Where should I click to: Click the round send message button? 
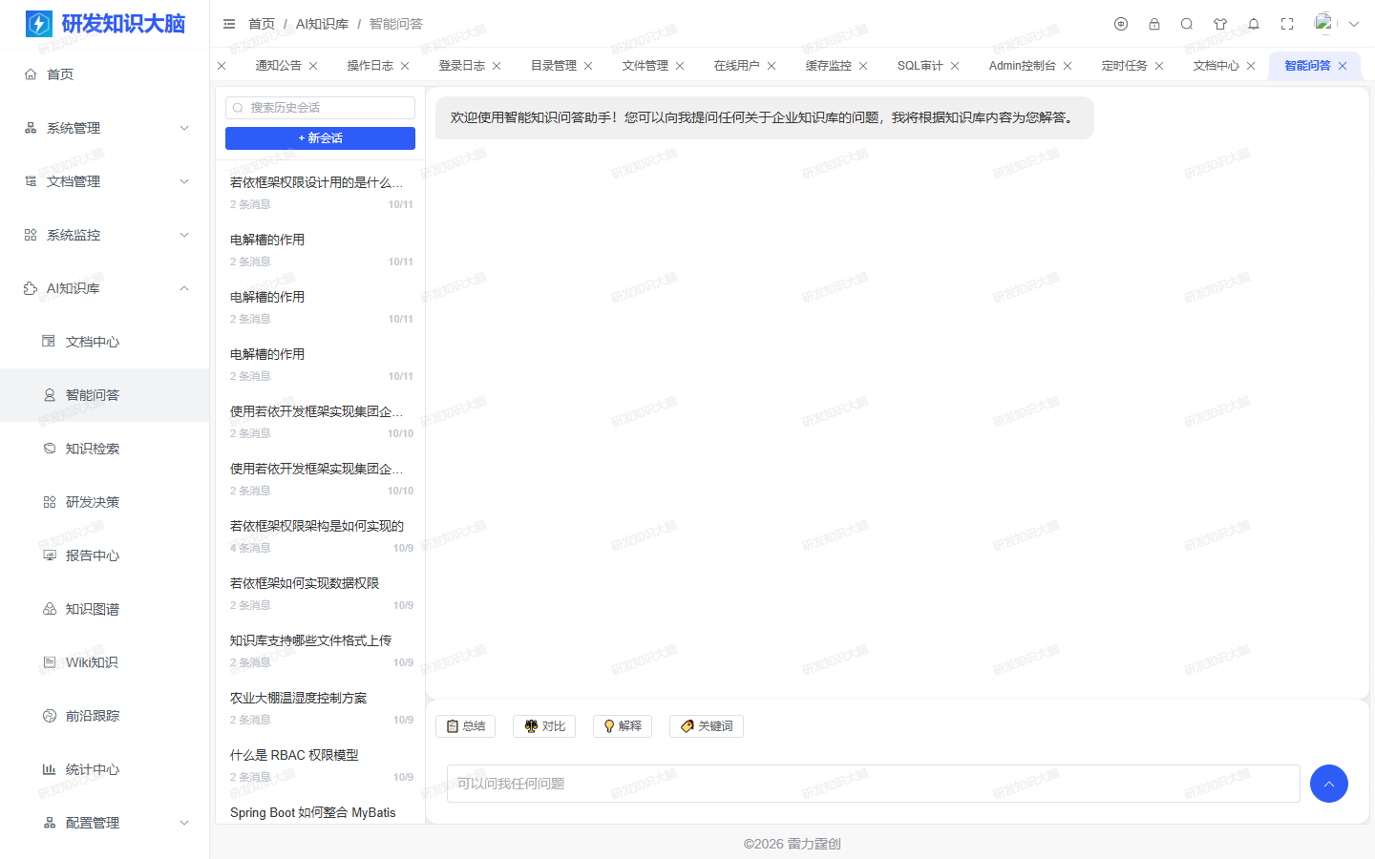(1329, 784)
